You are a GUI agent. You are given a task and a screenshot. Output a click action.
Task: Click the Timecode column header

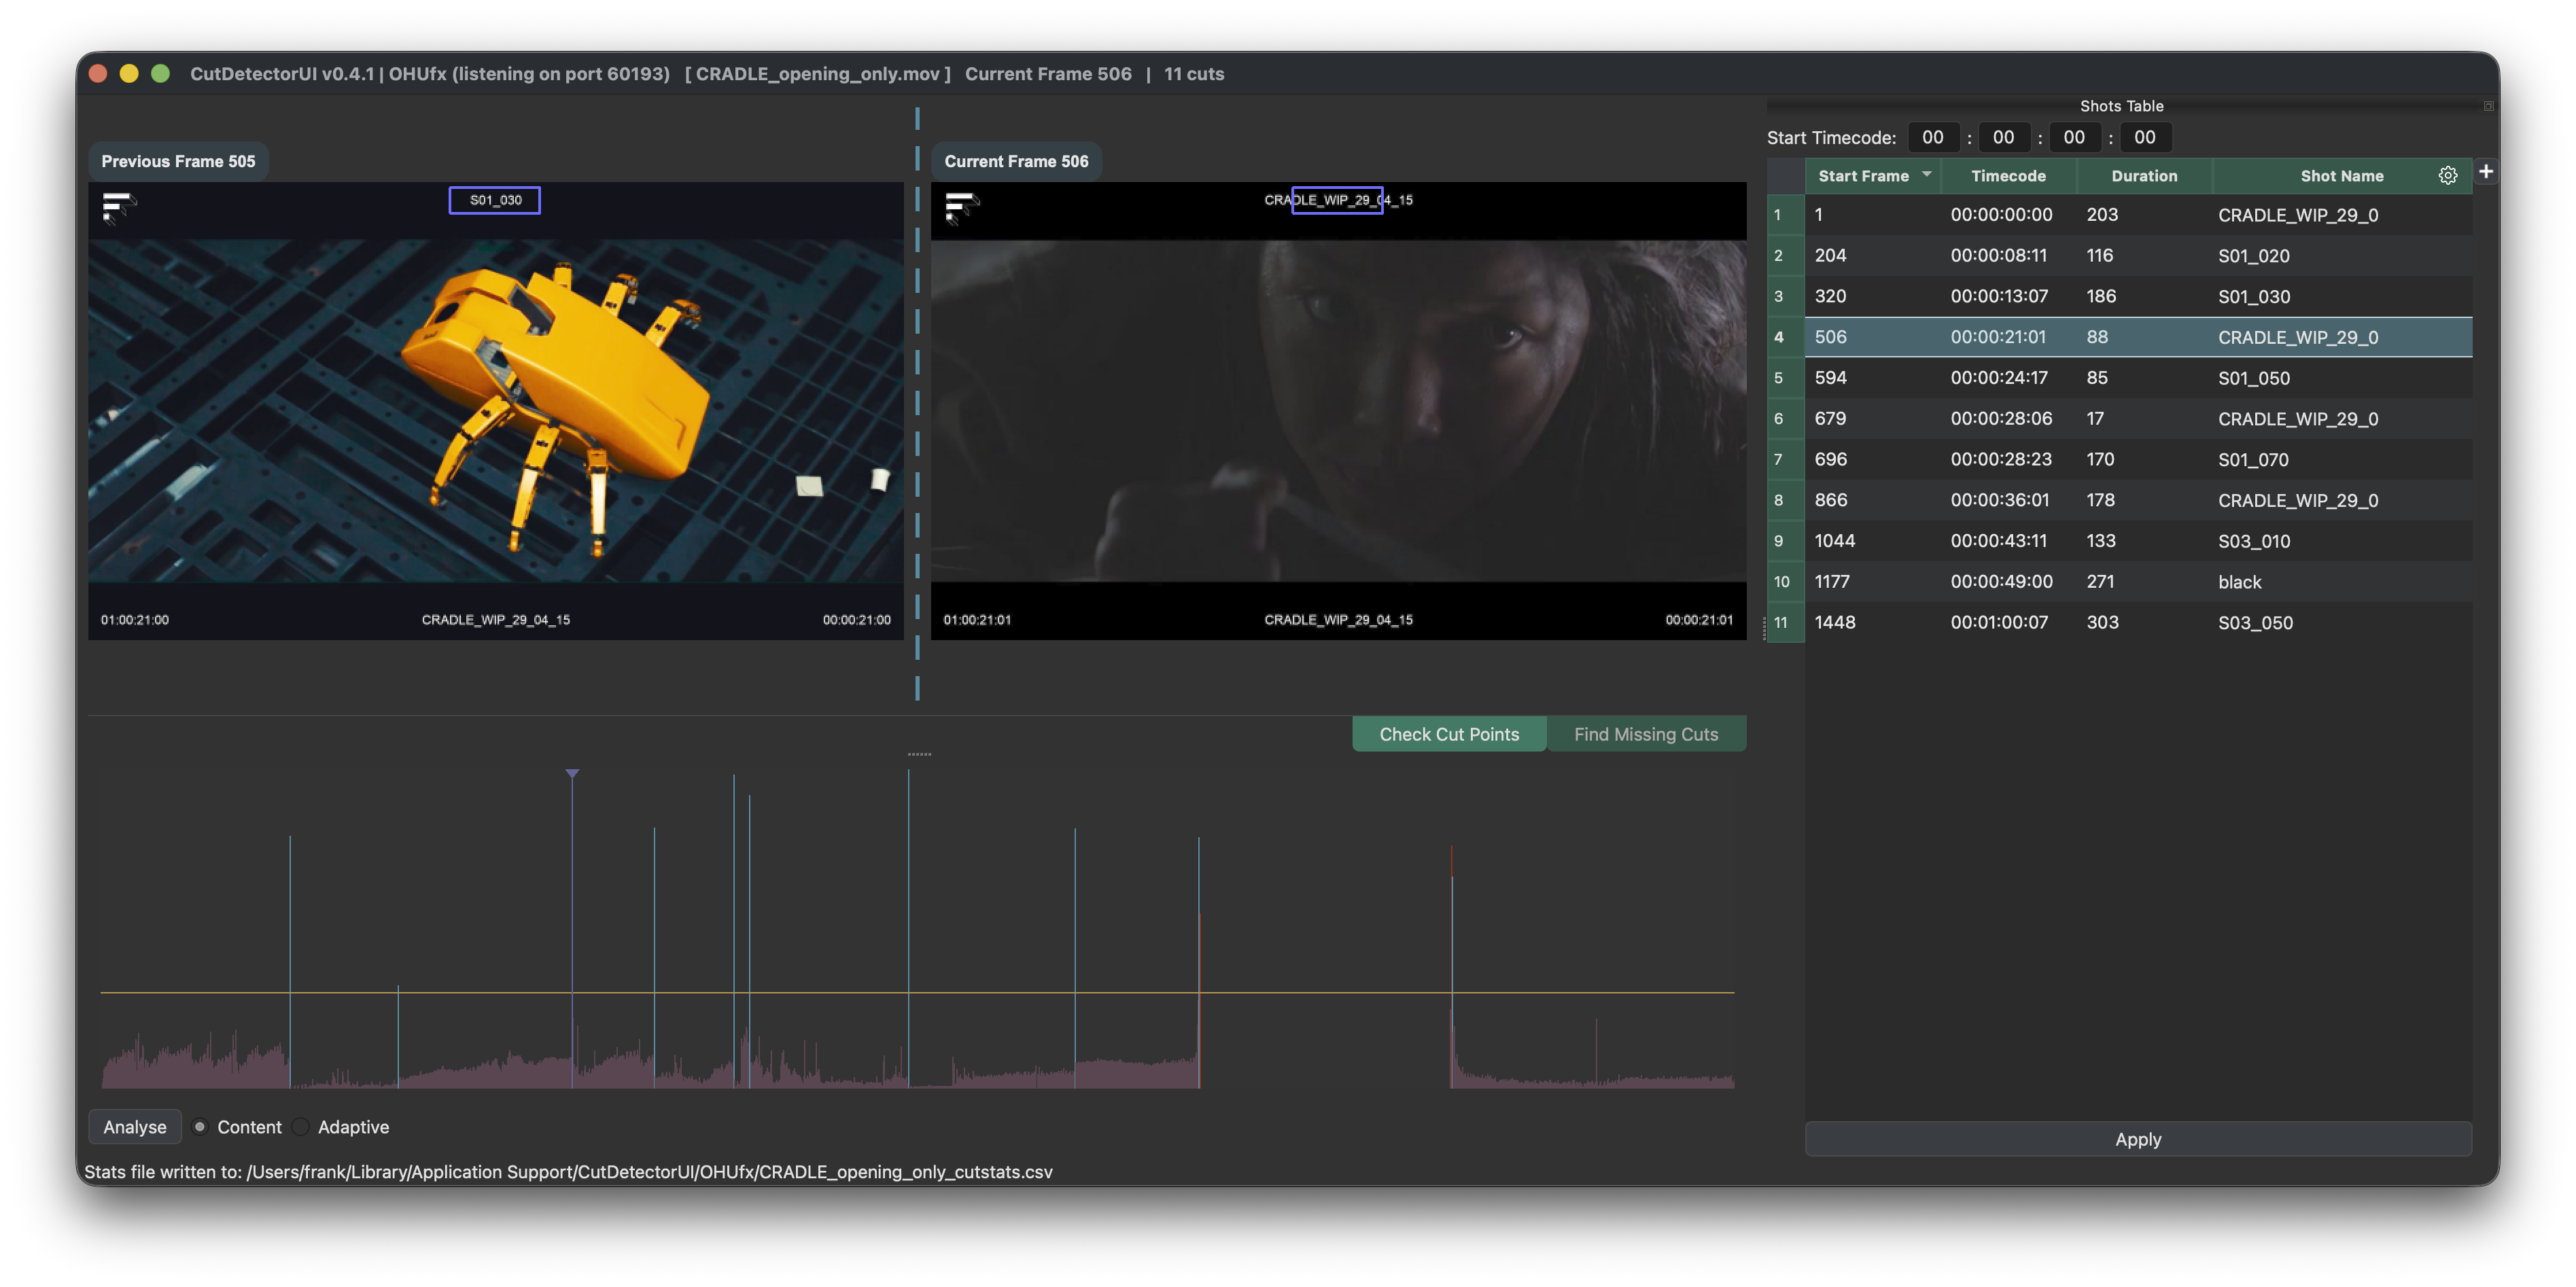point(2007,175)
